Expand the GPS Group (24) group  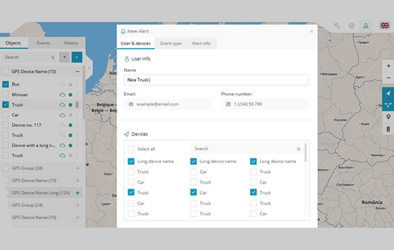click(x=78, y=168)
